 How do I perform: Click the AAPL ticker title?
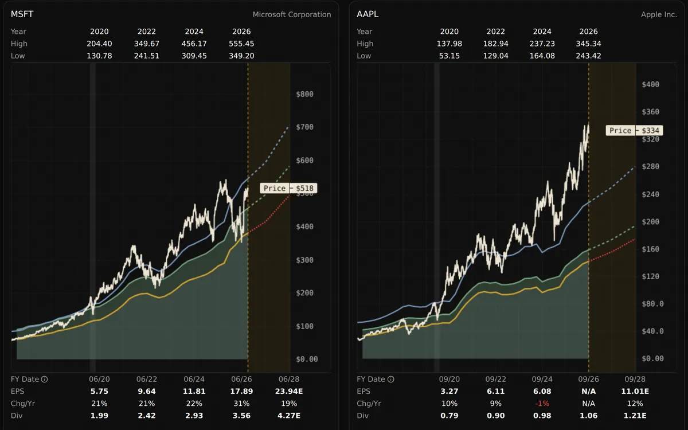(x=368, y=14)
